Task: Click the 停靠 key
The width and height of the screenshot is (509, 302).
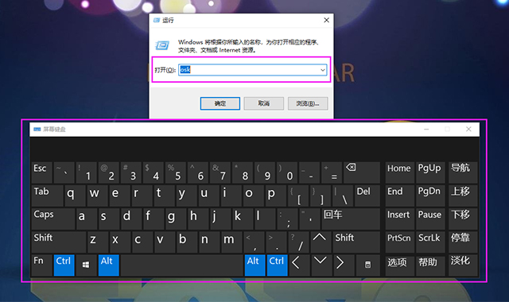Action: [463, 242]
